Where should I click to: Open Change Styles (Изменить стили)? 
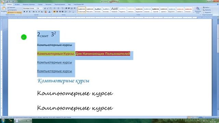tap(198, 10)
